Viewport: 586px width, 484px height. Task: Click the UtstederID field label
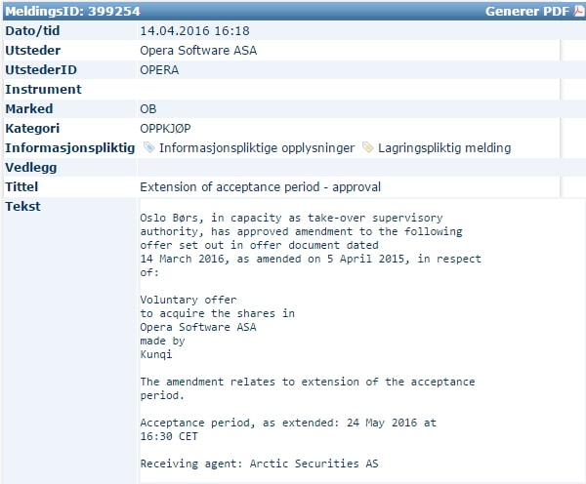41,70
